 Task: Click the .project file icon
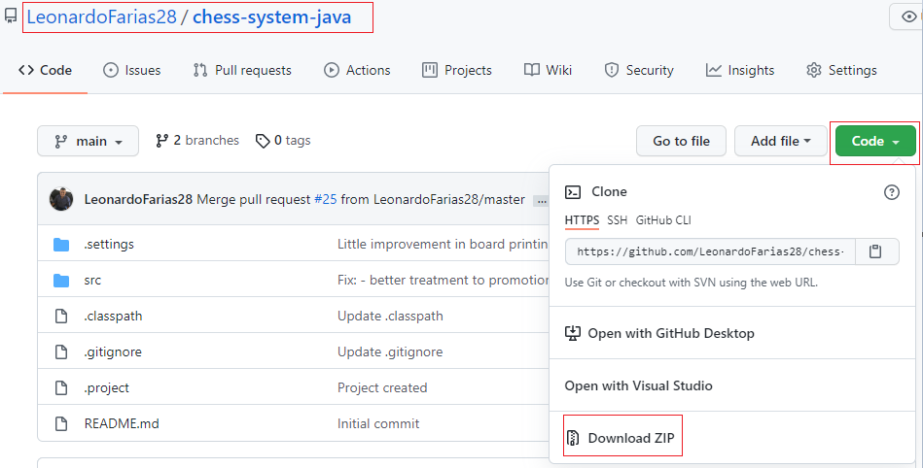(x=61, y=387)
